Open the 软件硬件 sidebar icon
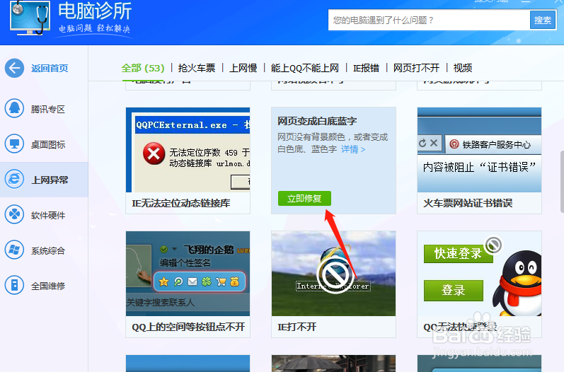Image resolution: width=564 pixels, height=372 pixels. pyautogui.click(x=14, y=214)
